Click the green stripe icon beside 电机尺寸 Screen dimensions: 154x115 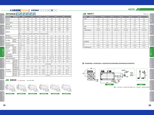point(82,14)
